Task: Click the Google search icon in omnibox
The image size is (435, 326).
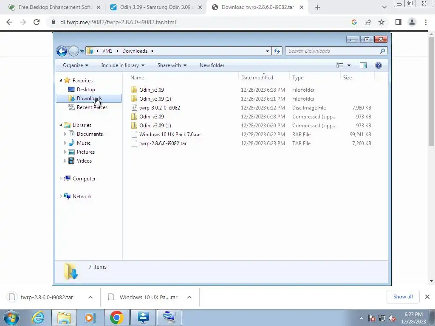Action: [354, 22]
